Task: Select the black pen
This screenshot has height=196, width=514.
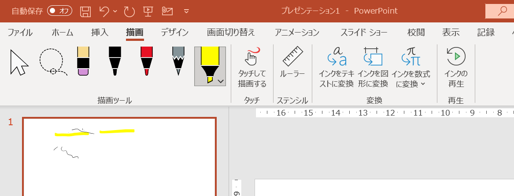Action: (x=115, y=61)
